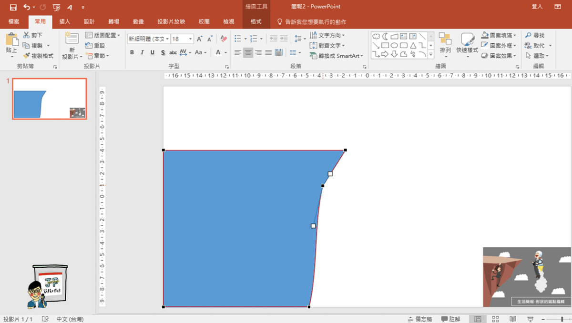
Task: Toggle Italic formatting
Action: (x=142, y=52)
